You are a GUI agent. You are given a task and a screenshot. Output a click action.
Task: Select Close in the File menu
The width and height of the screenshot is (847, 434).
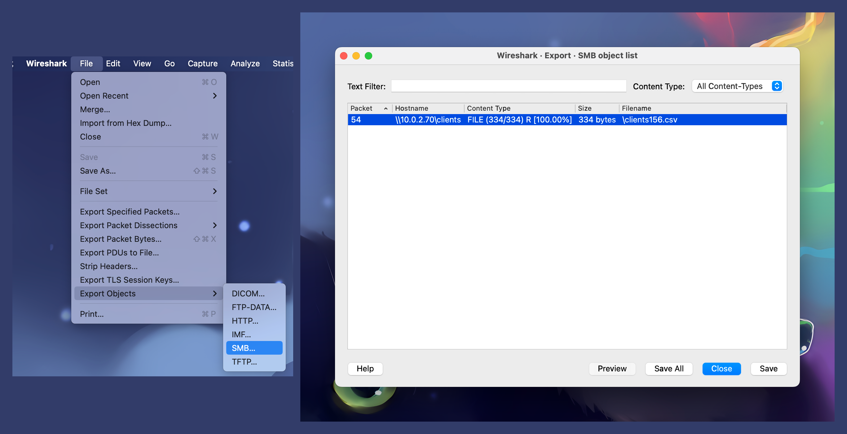149,137
